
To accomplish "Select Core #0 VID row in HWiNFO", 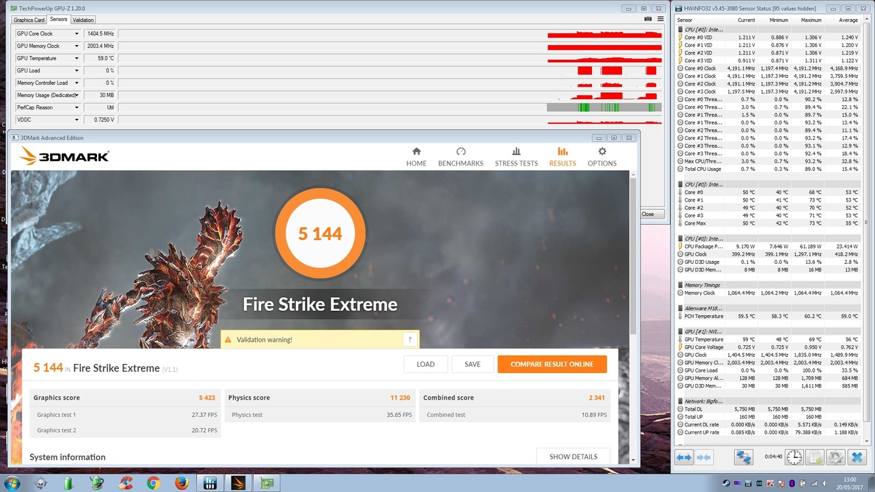I will click(x=768, y=38).
